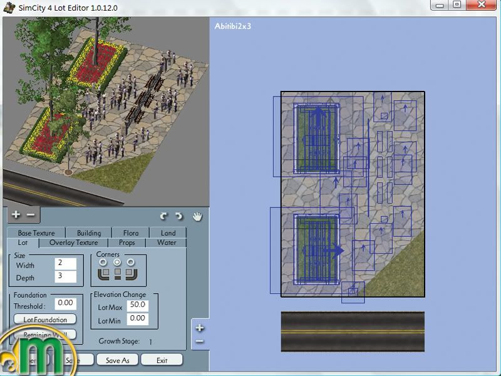
Task: Zoom in the 2D lot view
Action: 200,328
